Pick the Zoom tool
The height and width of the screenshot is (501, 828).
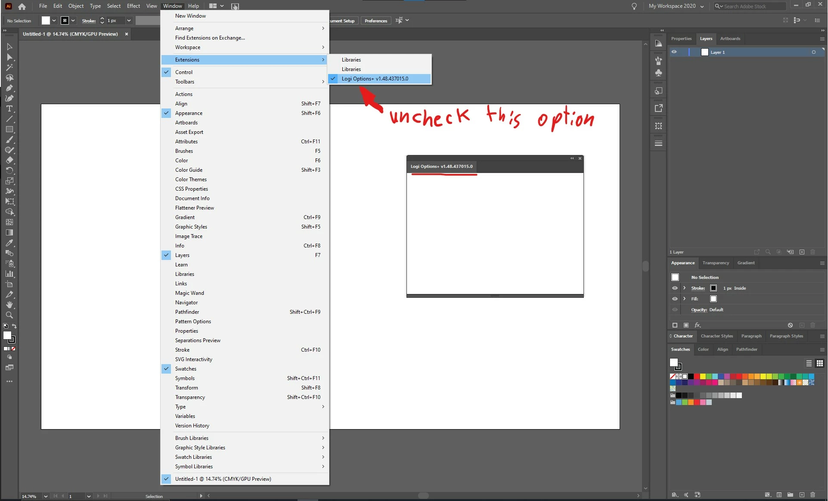coord(9,315)
